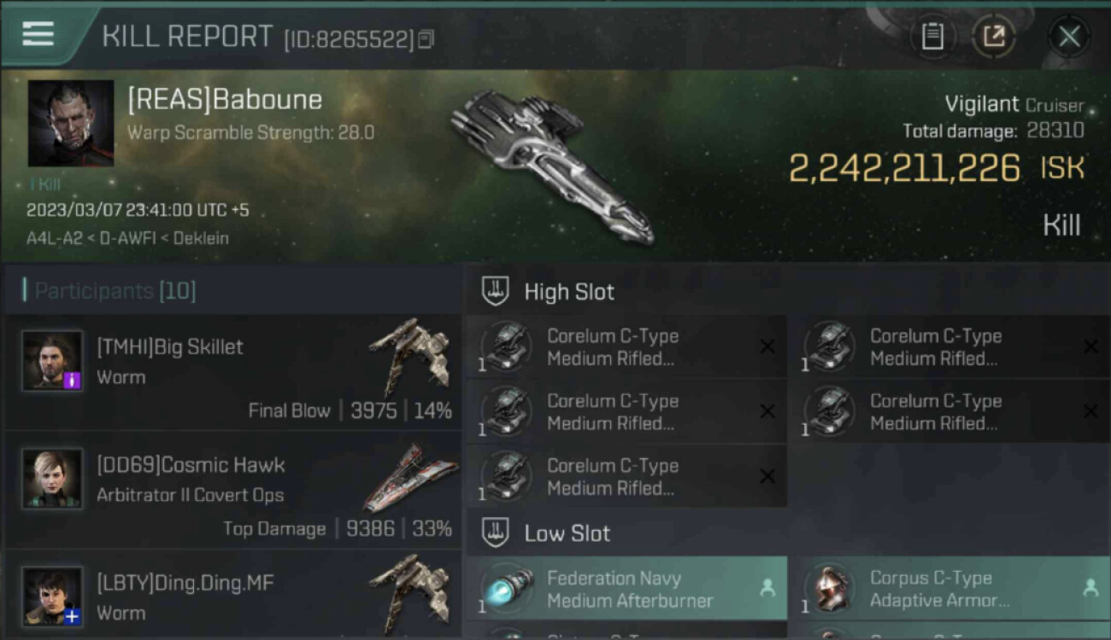This screenshot has width=1111, height=640.
Task: Select Federation Navy Medium Afterburner module
Action: point(626,589)
